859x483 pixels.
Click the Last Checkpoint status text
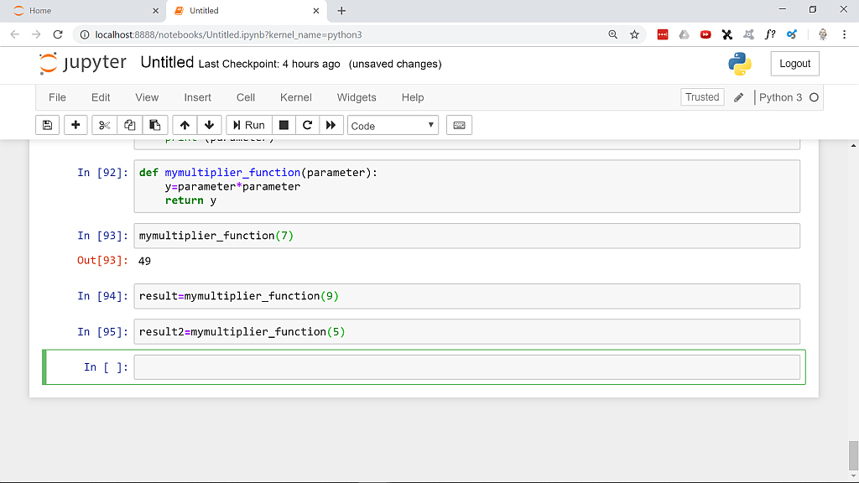[269, 64]
